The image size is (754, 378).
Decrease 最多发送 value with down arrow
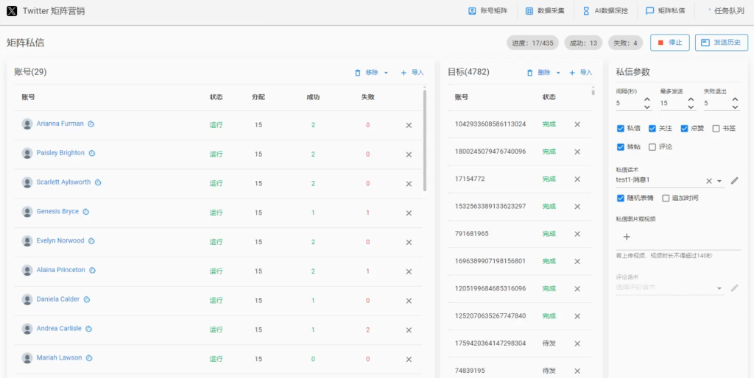691,107
